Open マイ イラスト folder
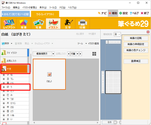Screen dimensions: 151x125 [14, 53]
